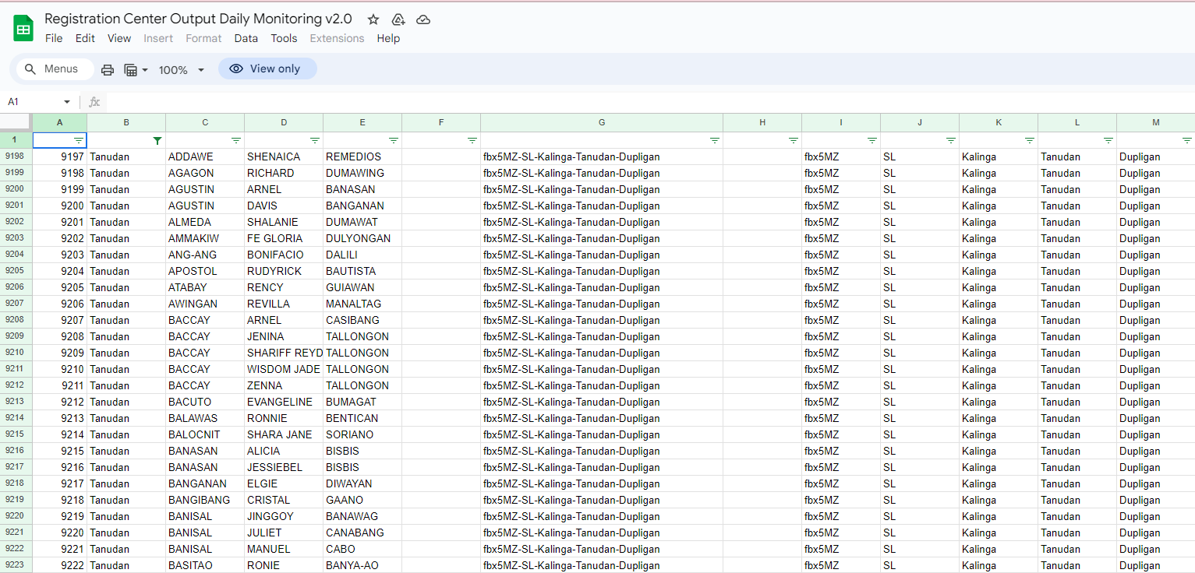Viewport: 1195px width, 573px height.
Task: Open column E filter dropdown
Action: pyautogui.click(x=394, y=141)
